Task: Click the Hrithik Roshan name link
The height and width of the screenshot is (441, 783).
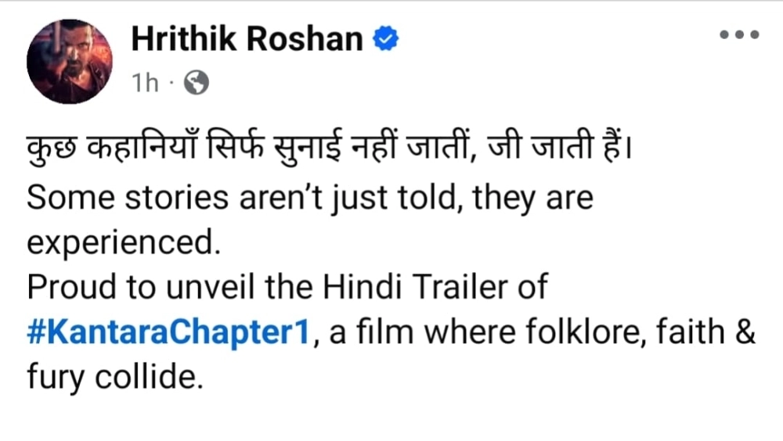Action: point(247,38)
